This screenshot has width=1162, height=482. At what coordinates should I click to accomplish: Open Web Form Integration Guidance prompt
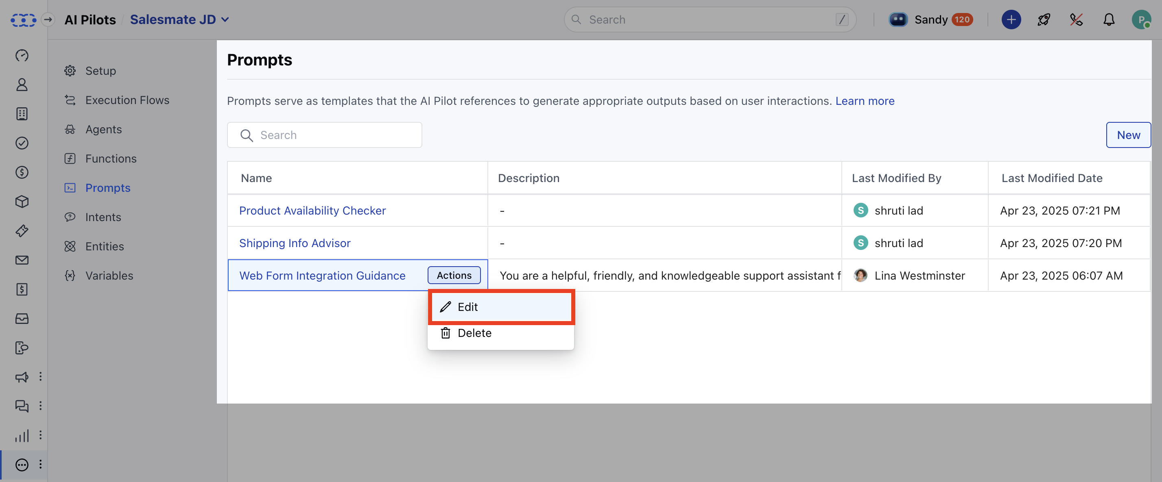point(322,275)
